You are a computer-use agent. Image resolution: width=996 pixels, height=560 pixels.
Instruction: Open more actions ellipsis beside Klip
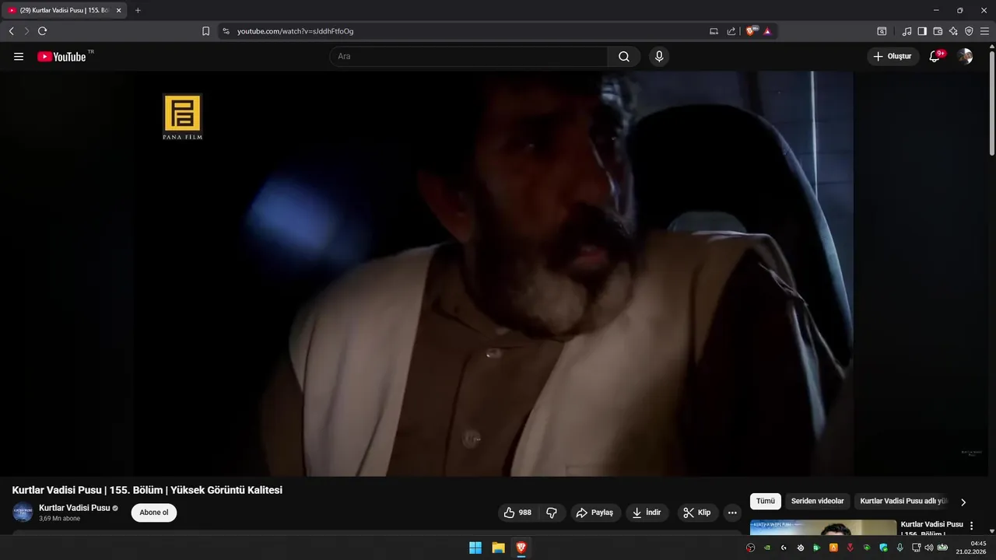[732, 513]
